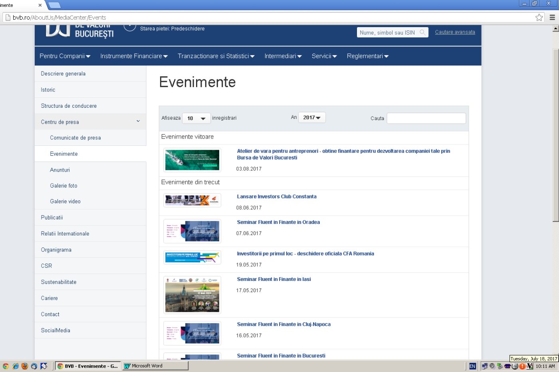Open Comunicate de presa sidebar item
The image size is (559, 372).
[x=90, y=138]
